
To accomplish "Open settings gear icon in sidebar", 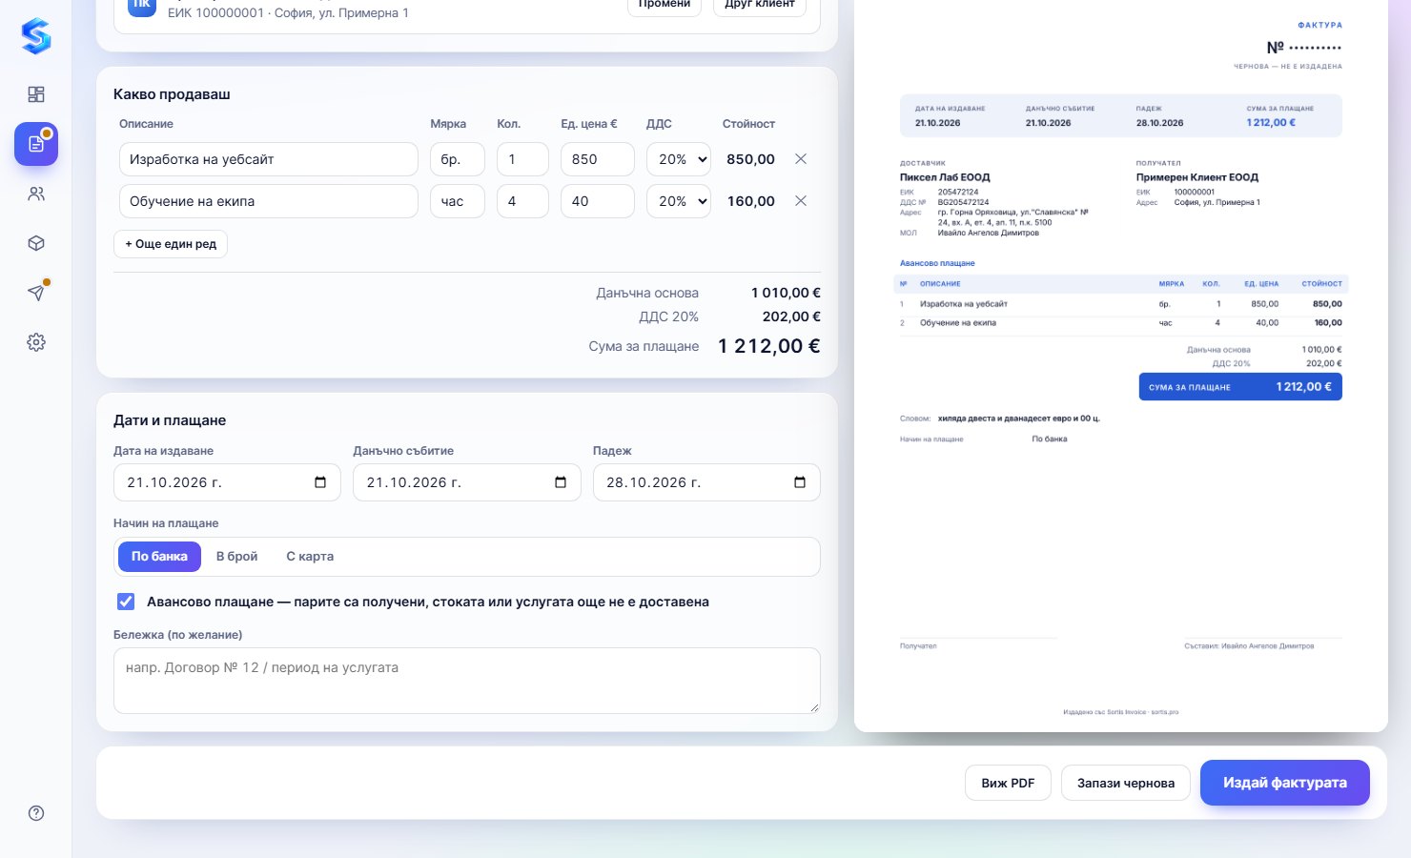I will pyautogui.click(x=36, y=342).
